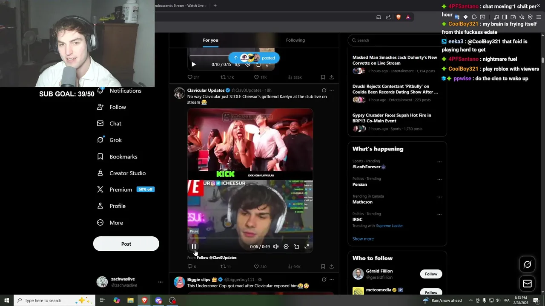Screen dimensions: 545x306
Task: Open zachwaslive account menu dots
Action: pyautogui.click(x=161, y=282)
